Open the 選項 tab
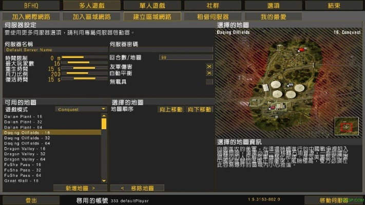Screen dimensions: 365x205 click(x=273, y=5)
